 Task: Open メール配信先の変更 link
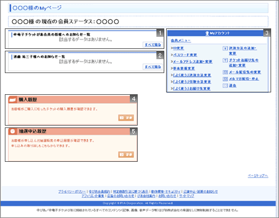tap(245, 72)
